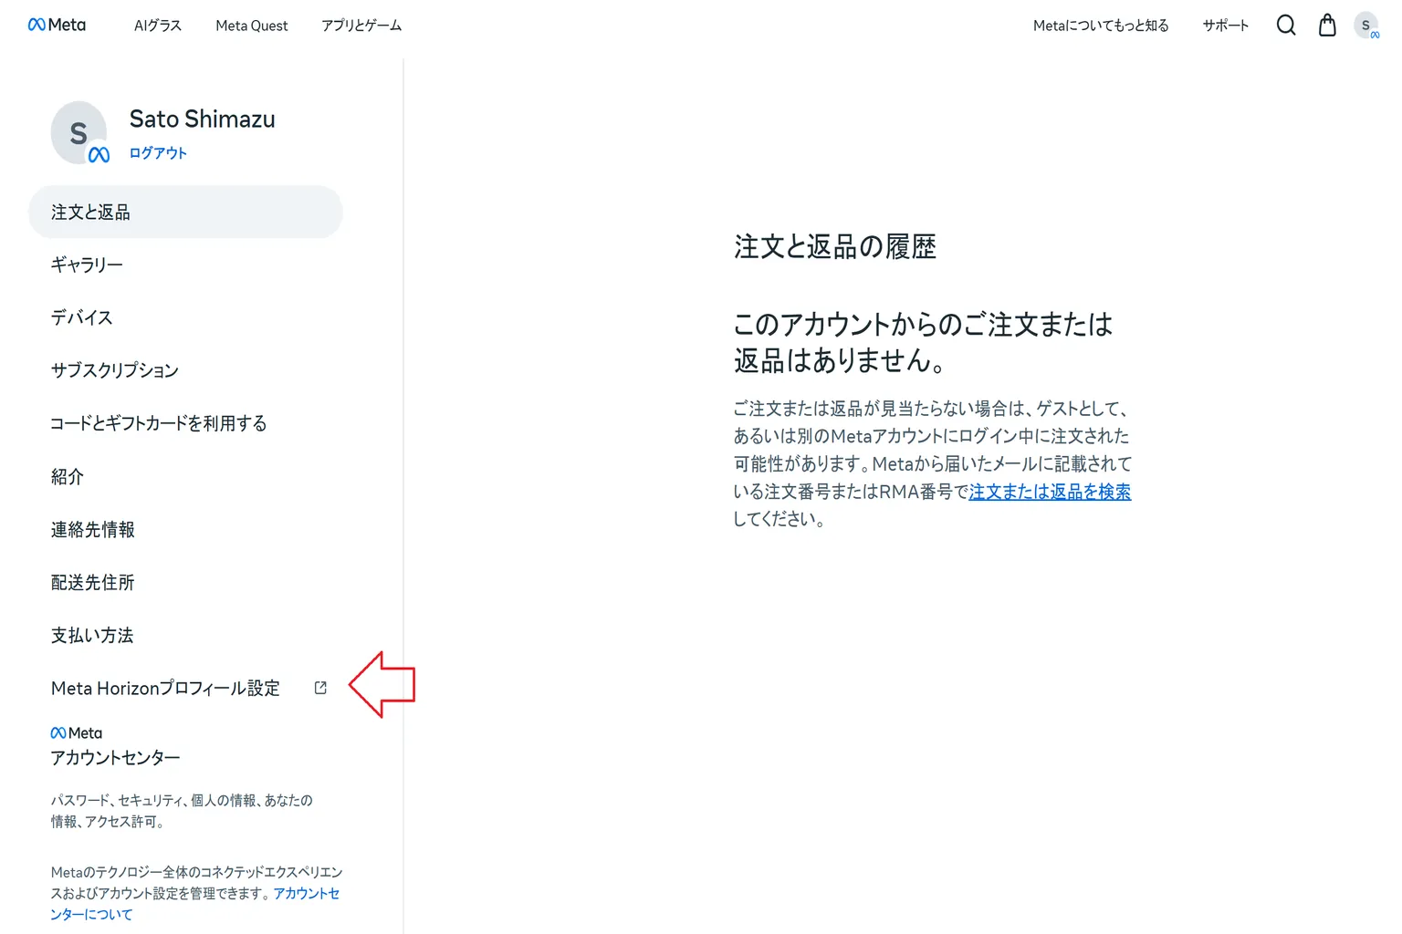Click the ログアウト link

[158, 153]
